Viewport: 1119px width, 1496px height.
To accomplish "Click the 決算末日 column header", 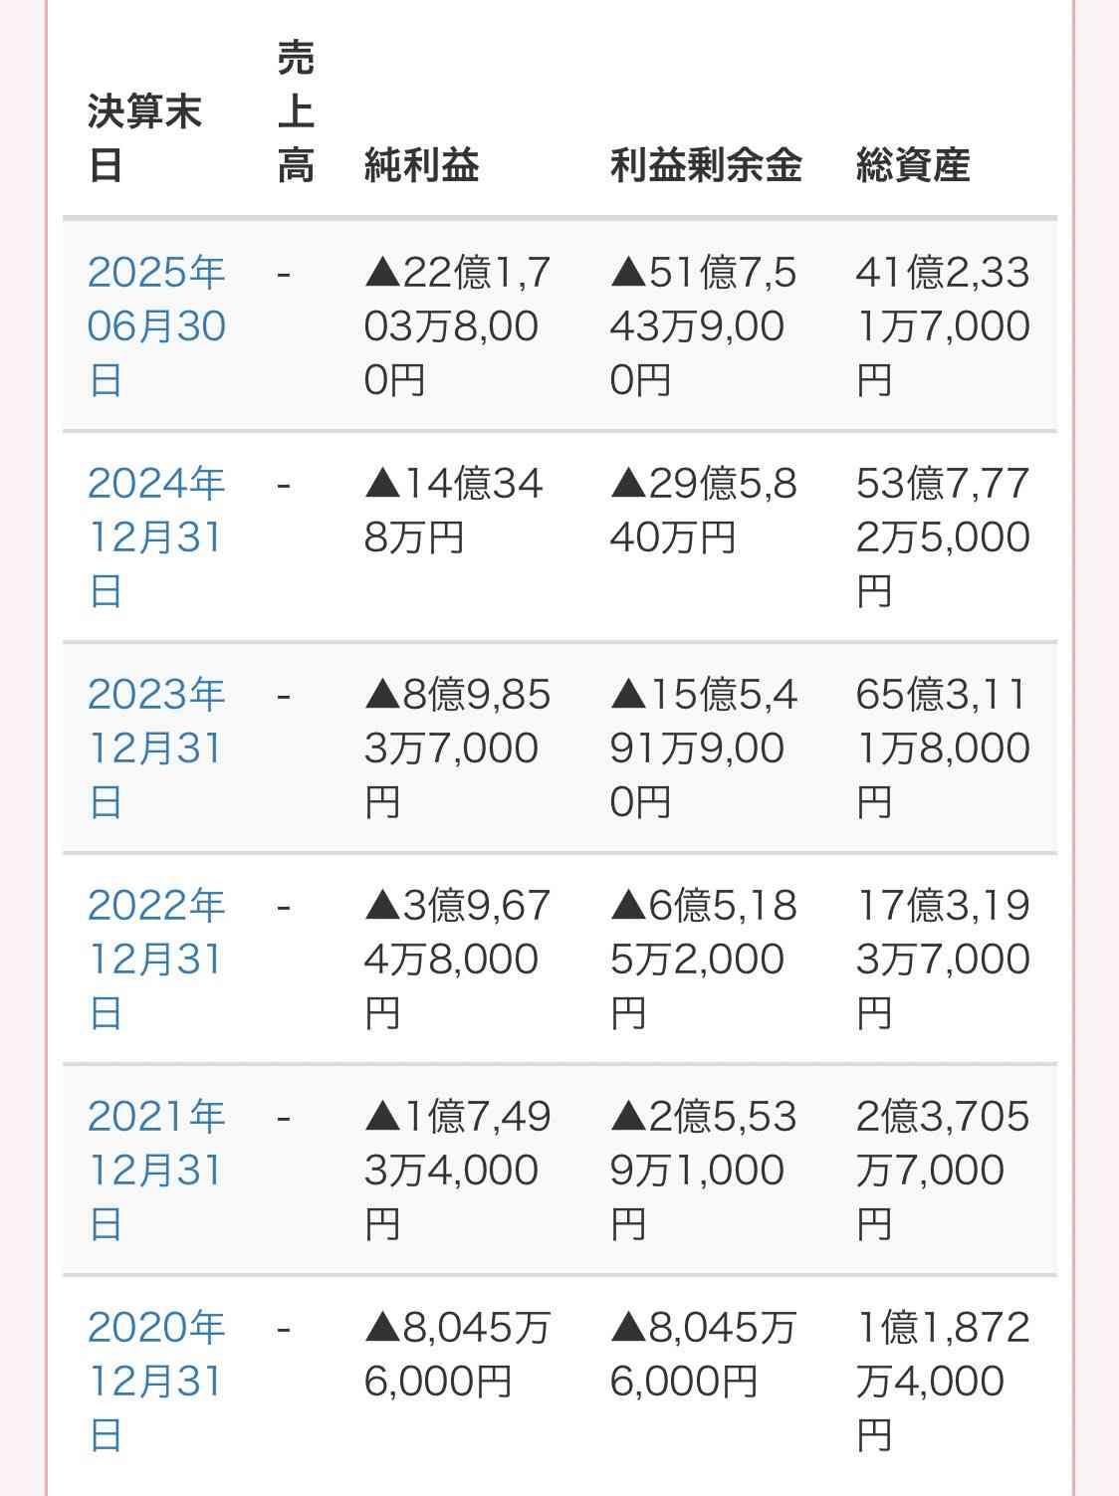I will (144, 138).
